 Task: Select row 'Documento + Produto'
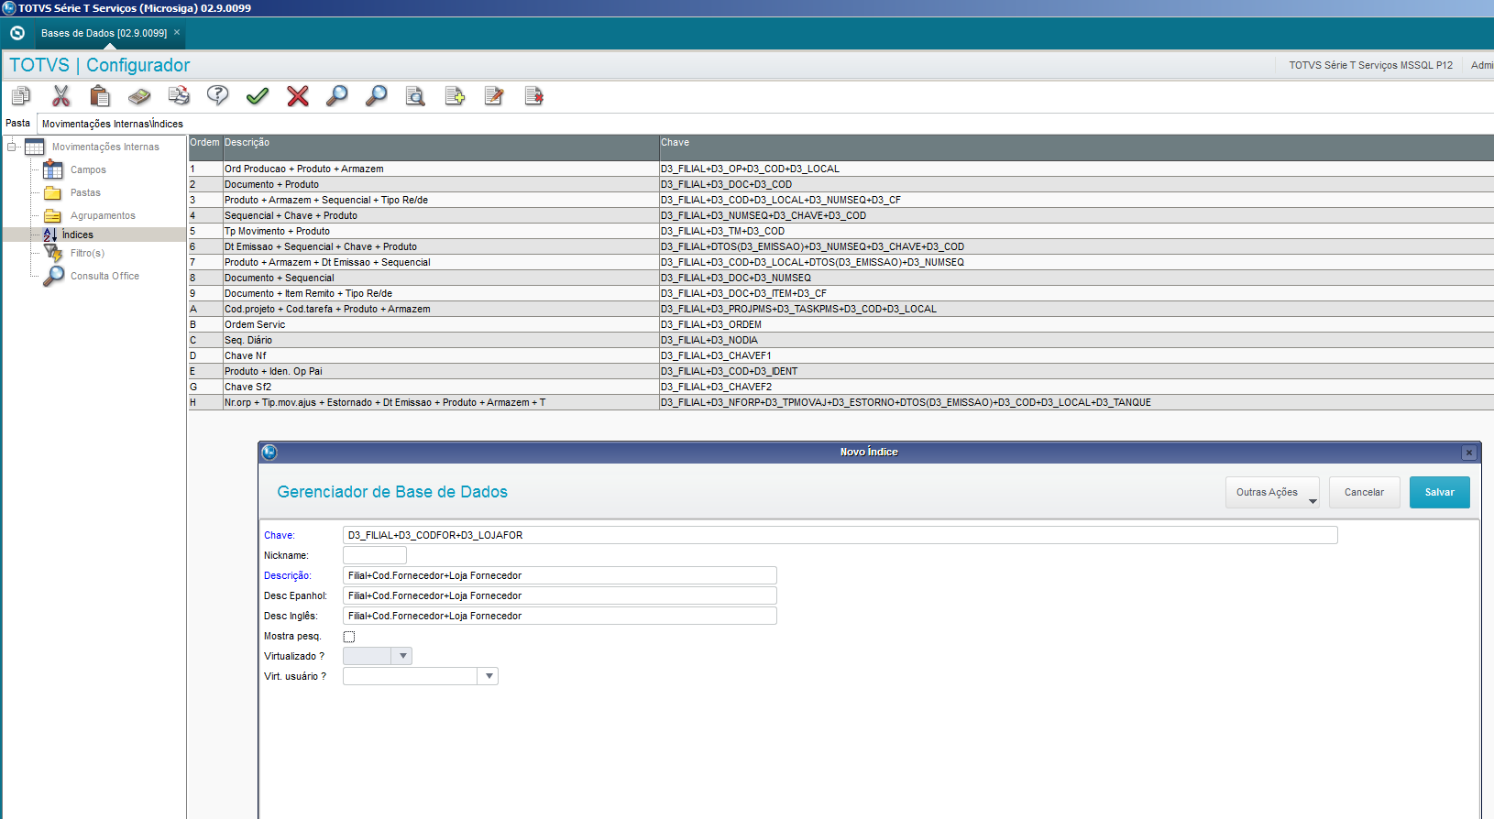pyautogui.click(x=841, y=184)
